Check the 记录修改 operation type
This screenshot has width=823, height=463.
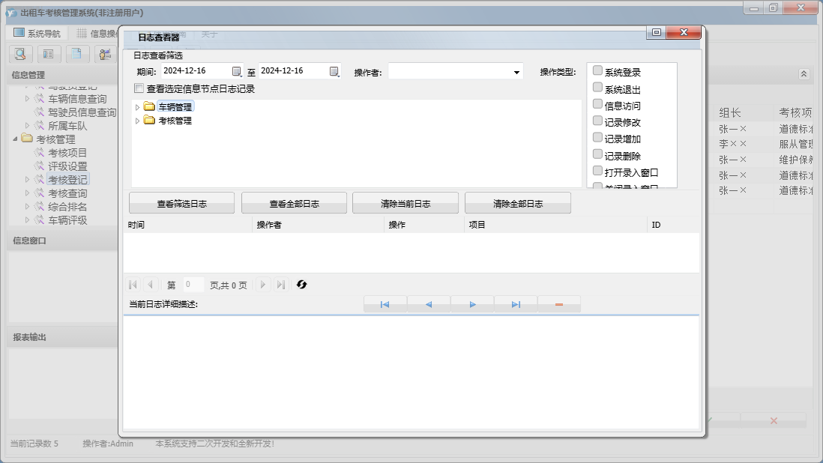[x=597, y=121]
